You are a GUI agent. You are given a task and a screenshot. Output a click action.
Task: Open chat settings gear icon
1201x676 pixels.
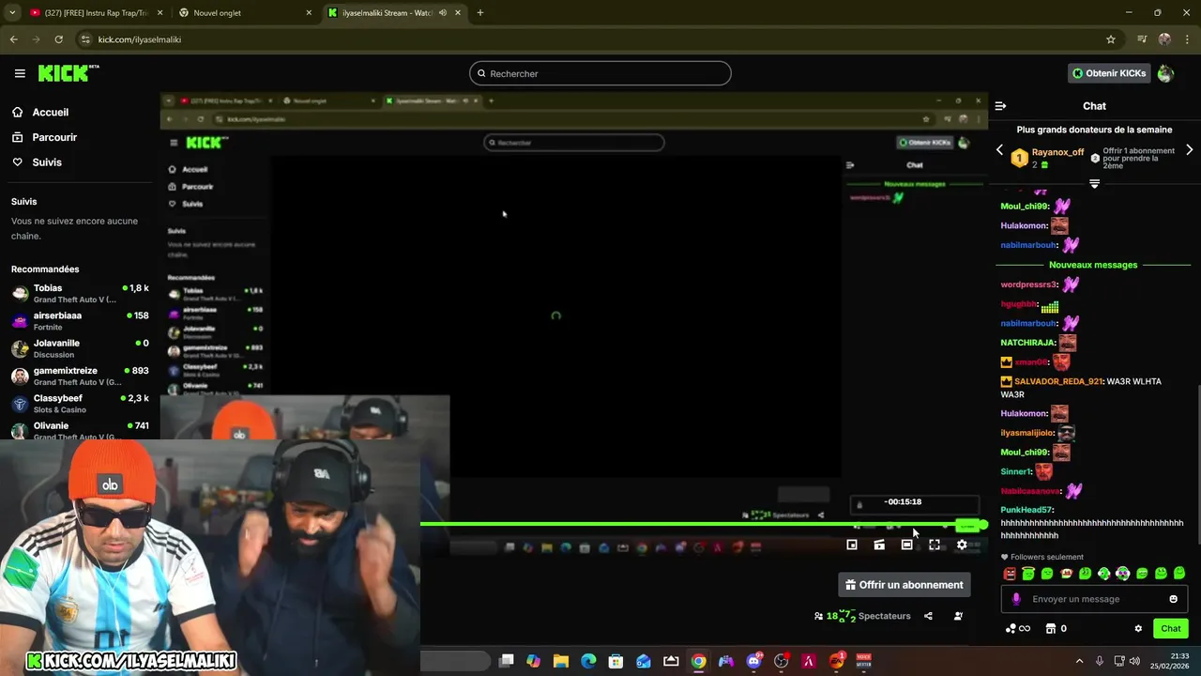pyautogui.click(x=1138, y=629)
